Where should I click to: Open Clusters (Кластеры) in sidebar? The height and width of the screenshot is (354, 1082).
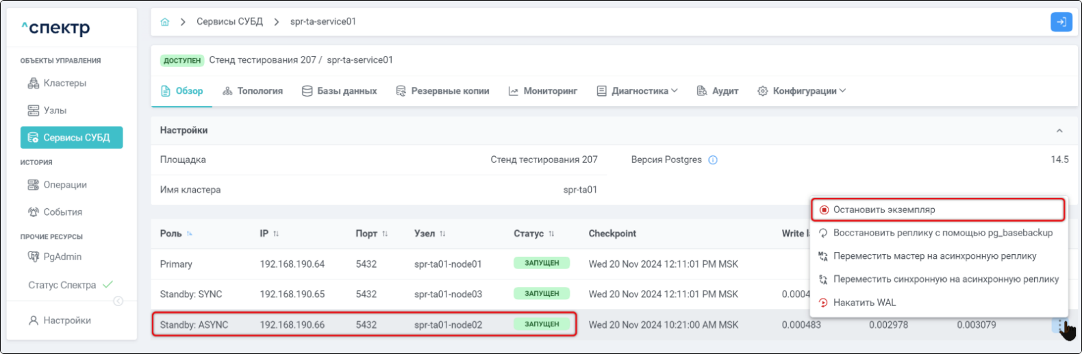click(x=64, y=84)
